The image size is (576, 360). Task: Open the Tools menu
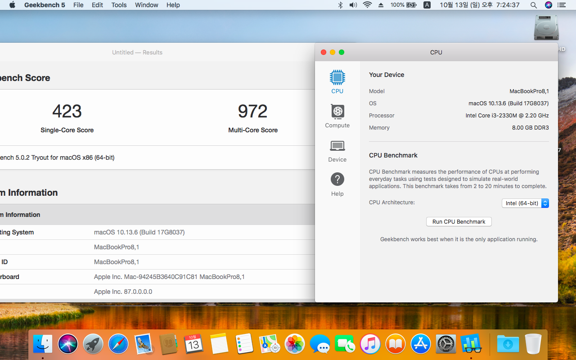pos(119,5)
